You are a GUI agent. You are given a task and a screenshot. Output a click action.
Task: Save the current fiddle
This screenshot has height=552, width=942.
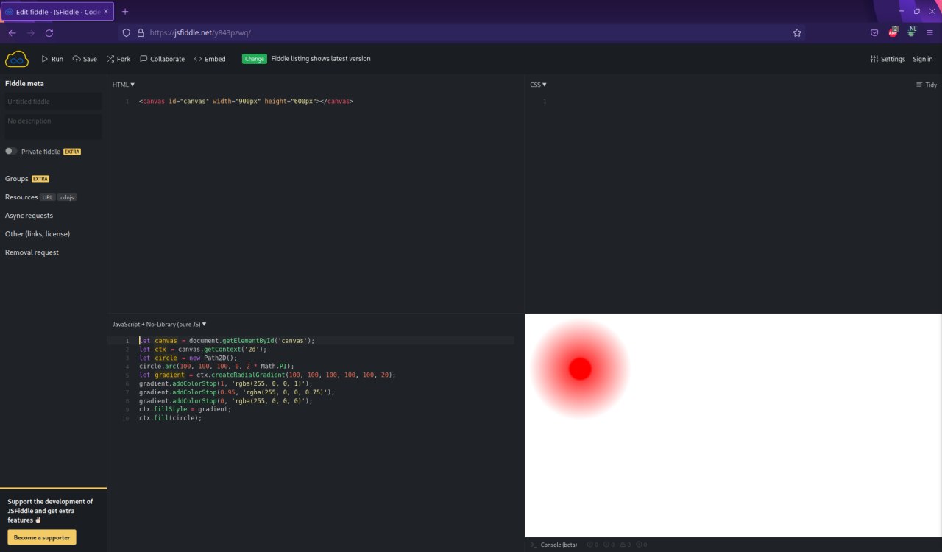[x=84, y=58]
